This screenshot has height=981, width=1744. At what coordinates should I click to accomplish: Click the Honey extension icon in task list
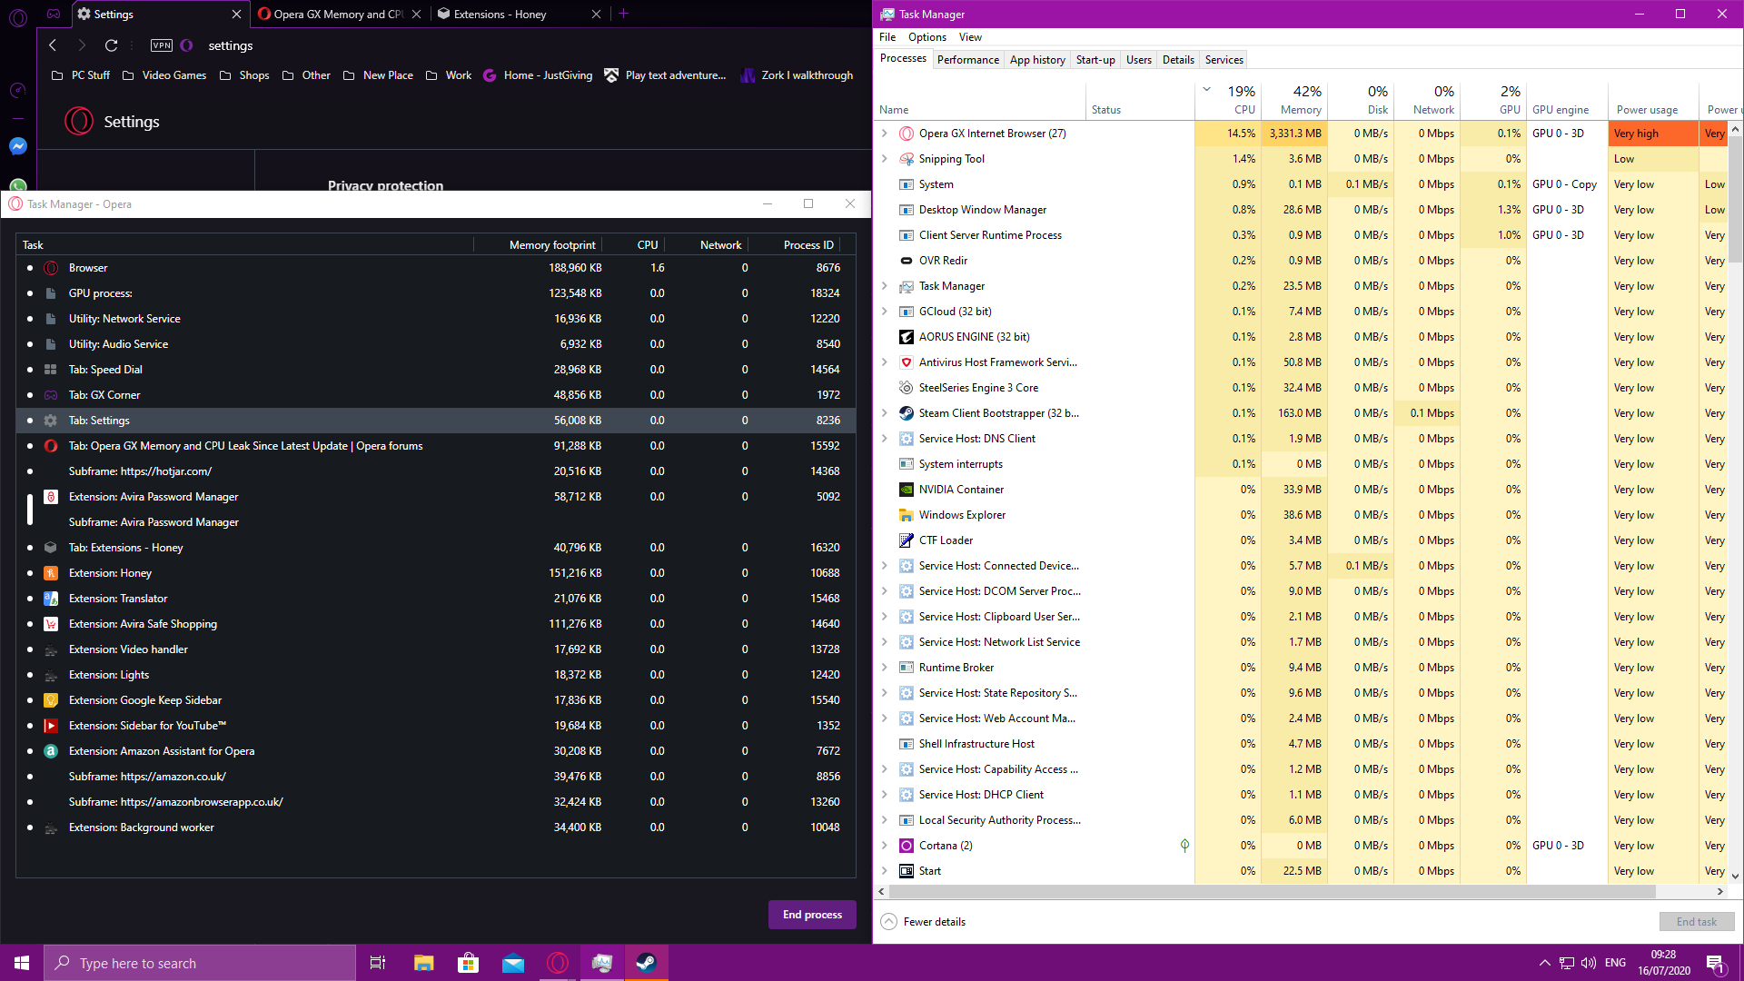coord(52,572)
